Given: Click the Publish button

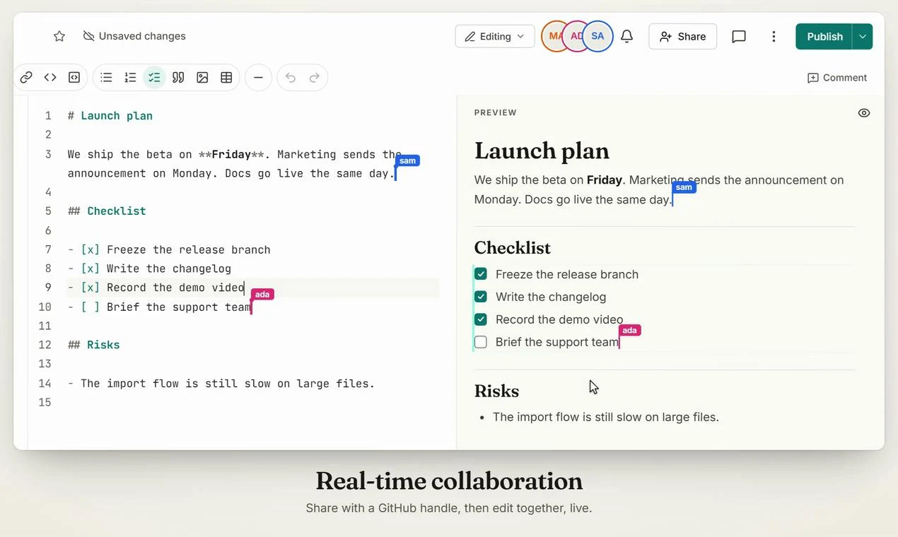Looking at the screenshot, I should pos(824,36).
